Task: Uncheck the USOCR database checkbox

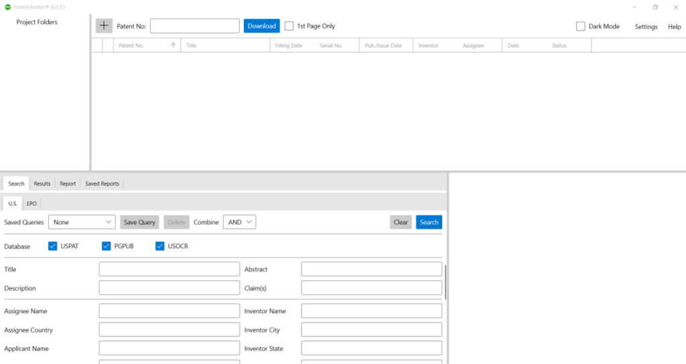Action: click(159, 246)
